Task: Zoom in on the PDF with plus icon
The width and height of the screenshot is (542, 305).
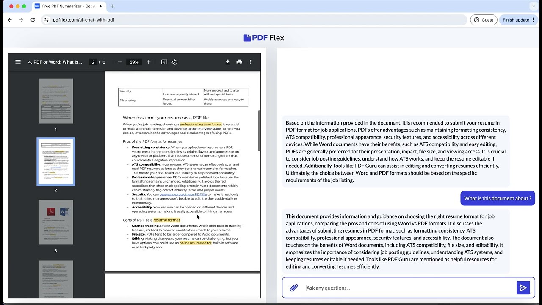Action: [x=148, y=62]
